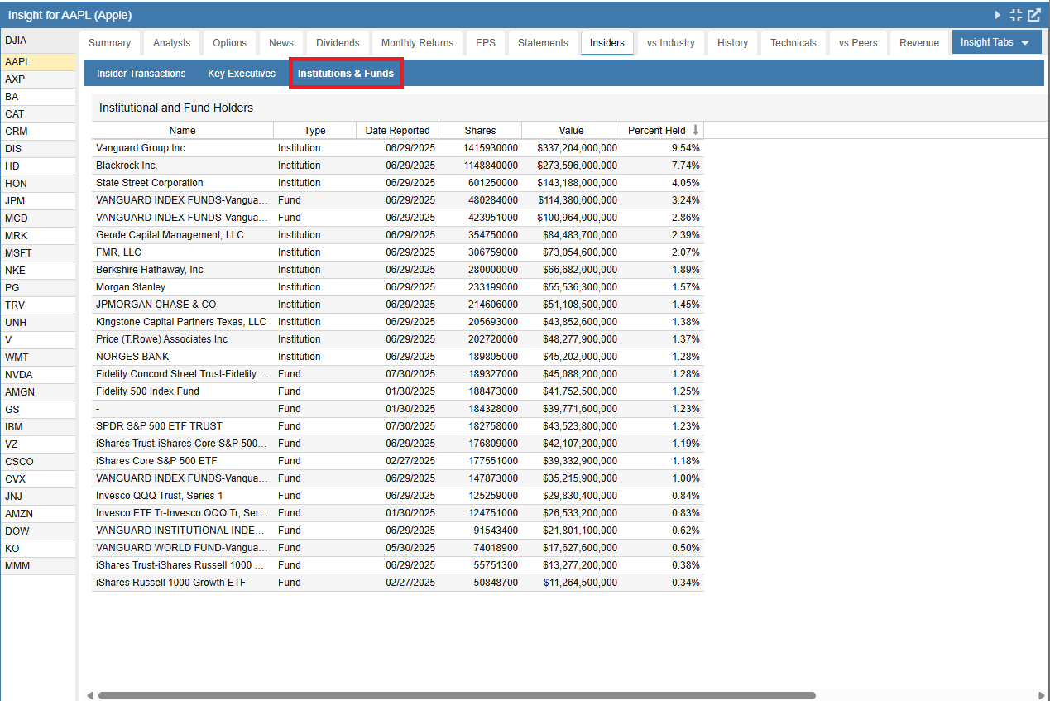This screenshot has height=701, width=1050.
Task: Choose NKE in the symbol list
Action: 38,271
